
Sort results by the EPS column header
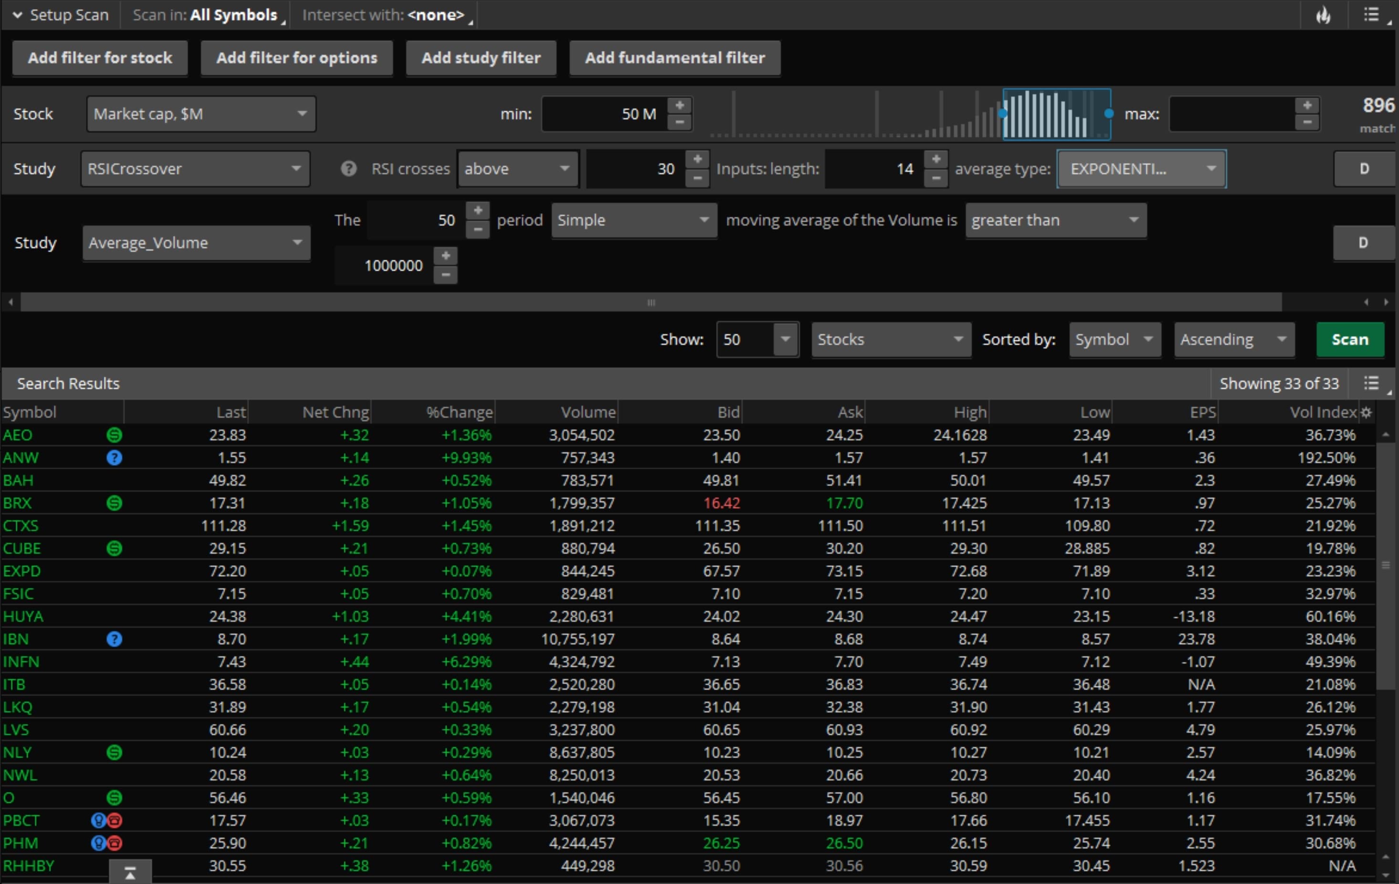[x=1166, y=412]
